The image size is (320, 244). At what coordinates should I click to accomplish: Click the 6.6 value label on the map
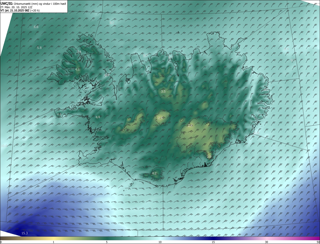36,27
